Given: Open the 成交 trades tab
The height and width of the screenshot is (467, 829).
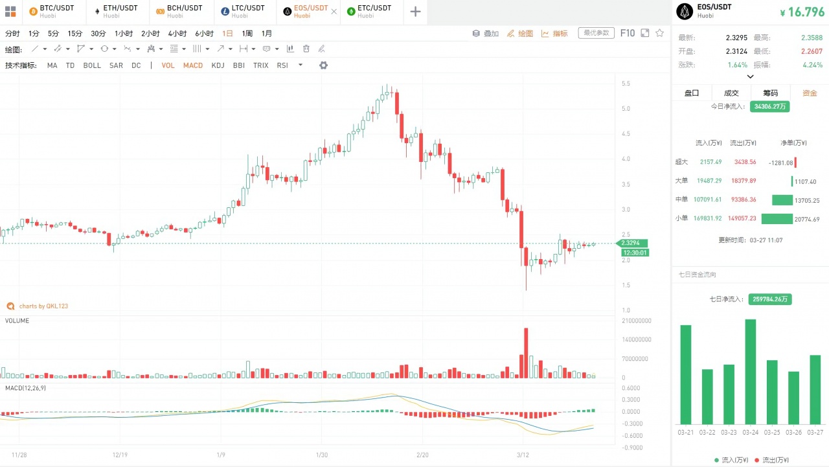Looking at the screenshot, I should click(731, 93).
